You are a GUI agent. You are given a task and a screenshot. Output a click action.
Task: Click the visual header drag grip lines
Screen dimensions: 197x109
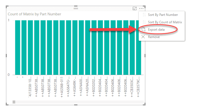click(76, 8)
